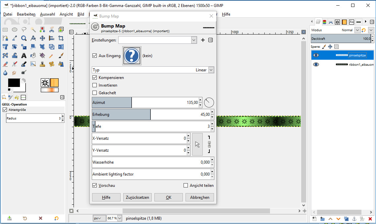Duplicate the layer using bottom panel icon
The image size is (376, 224).
tap(346, 219)
